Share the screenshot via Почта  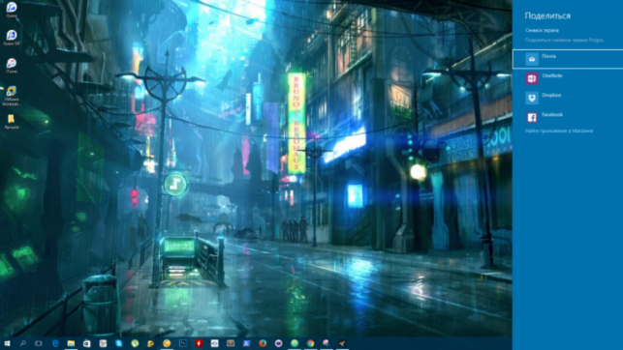[x=568, y=59]
